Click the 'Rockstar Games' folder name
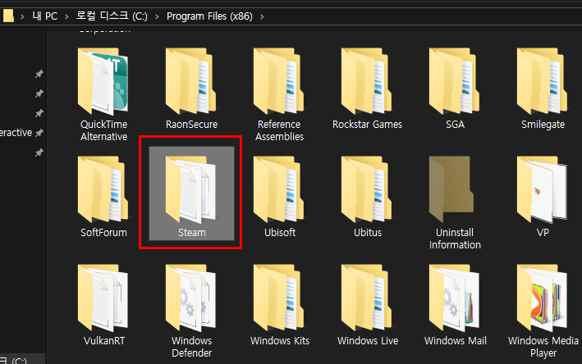 (367, 124)
